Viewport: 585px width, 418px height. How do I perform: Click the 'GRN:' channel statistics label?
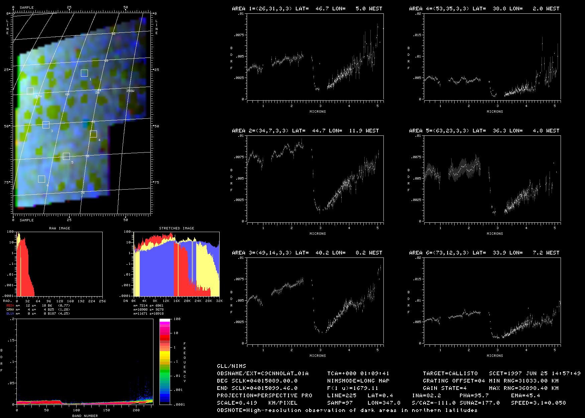coord(11,310)
